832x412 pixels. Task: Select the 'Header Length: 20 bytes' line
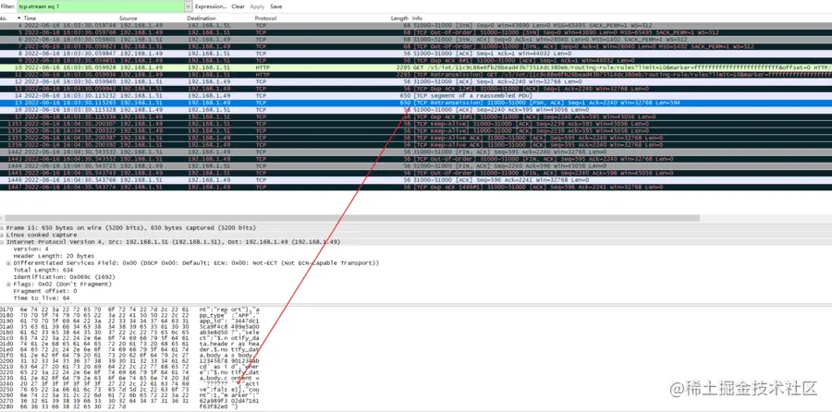54,256
